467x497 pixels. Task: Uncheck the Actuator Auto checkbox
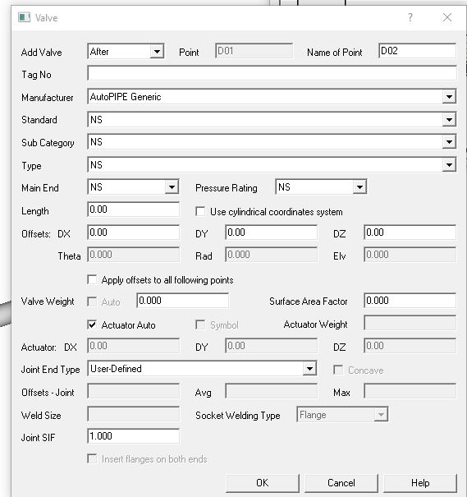coord(92,324)
